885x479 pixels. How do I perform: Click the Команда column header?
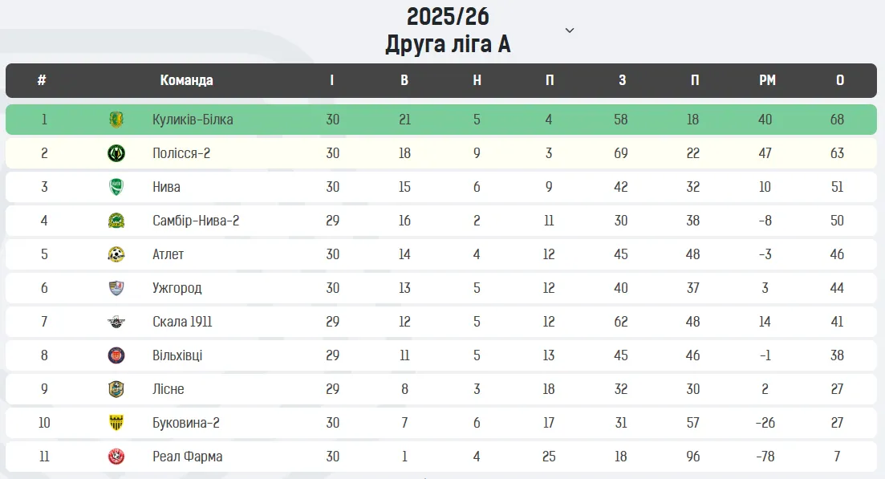click(x=186, y=80)
